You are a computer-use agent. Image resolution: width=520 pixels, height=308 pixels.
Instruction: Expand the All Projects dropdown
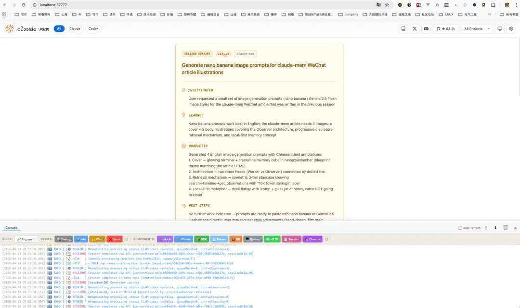477,29
